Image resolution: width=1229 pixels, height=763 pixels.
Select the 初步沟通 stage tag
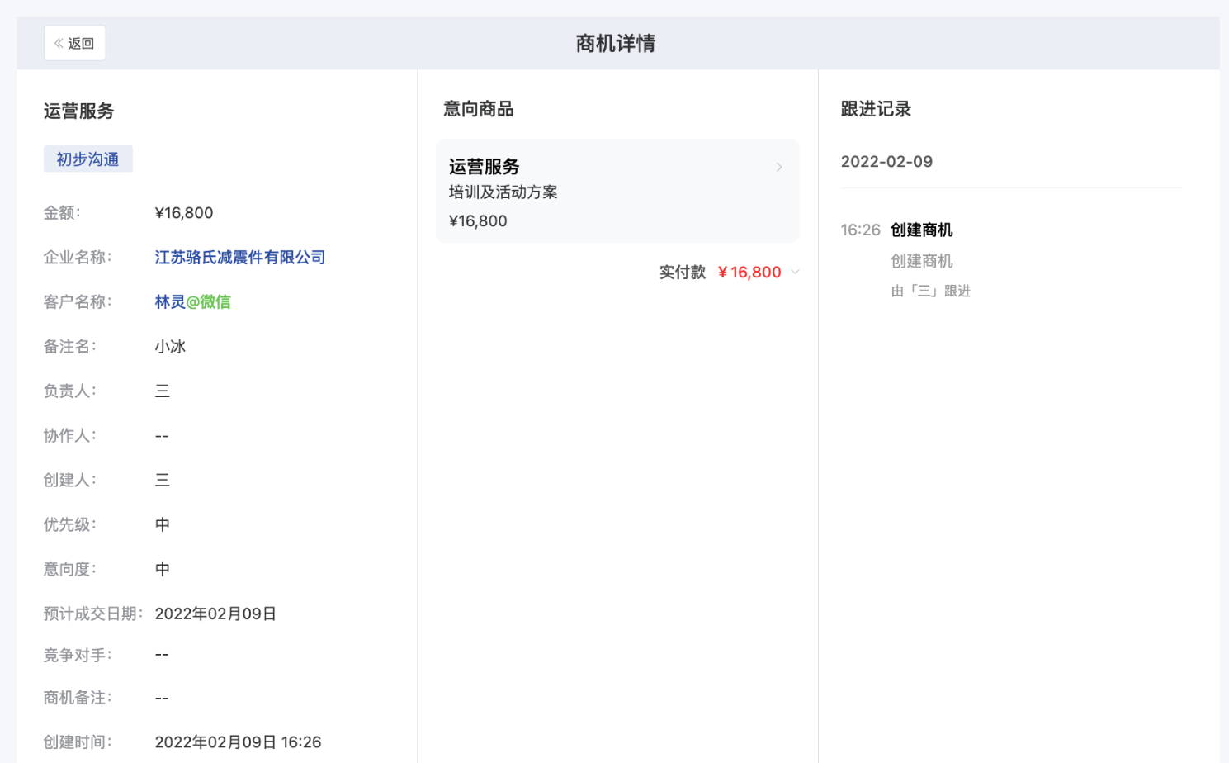coord(87,159)
